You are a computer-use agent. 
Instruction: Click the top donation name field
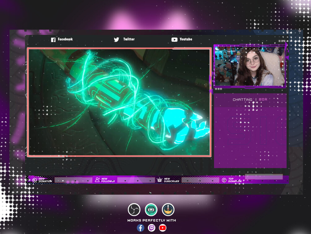[x=264, y=177]
